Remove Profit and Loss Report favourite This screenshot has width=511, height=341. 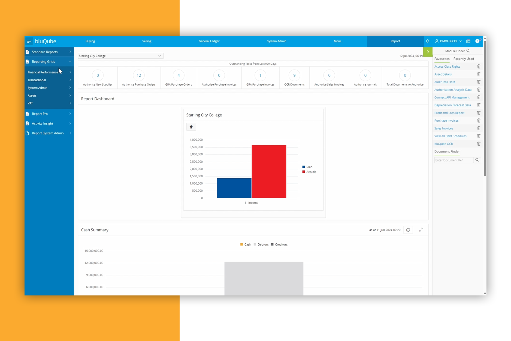click(x=479, y=113)
